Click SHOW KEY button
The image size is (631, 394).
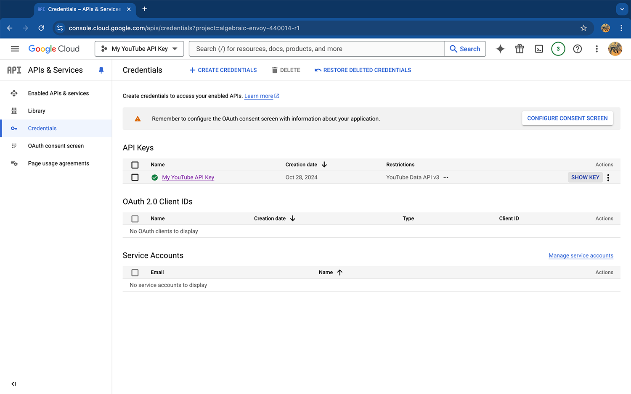click(585, 177)
